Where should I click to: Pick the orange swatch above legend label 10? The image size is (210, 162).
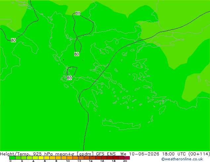70,158
